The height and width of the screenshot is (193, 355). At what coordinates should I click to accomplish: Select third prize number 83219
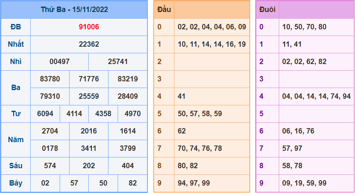click(128, 79)
